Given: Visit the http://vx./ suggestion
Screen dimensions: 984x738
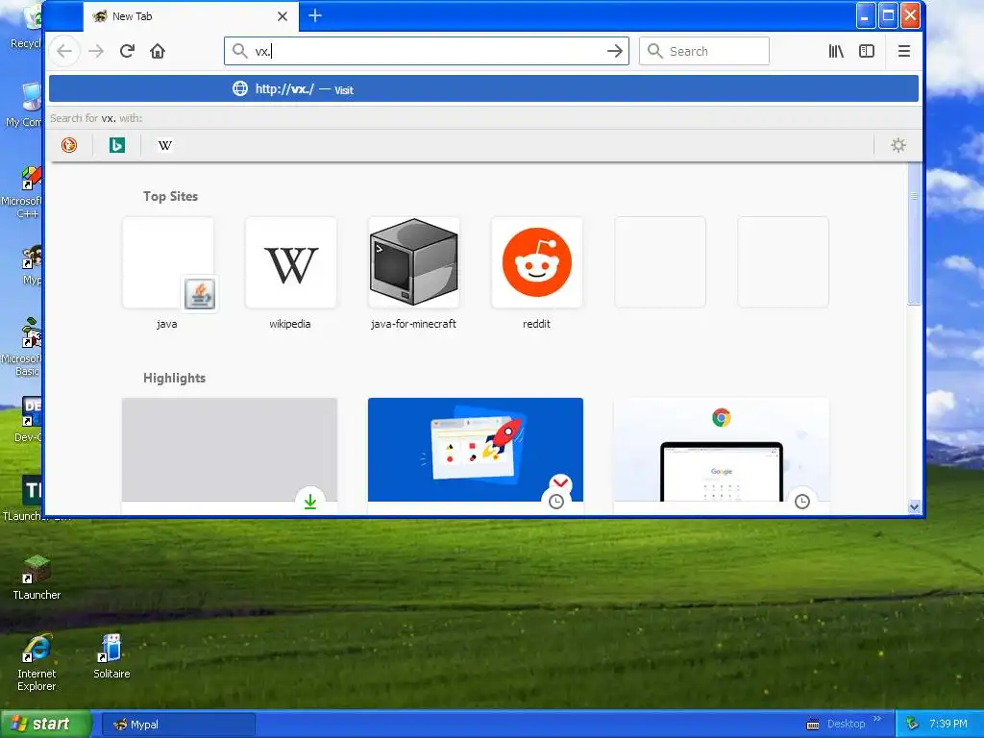Looking at the screenshot, I should click(x=483, y=89).
